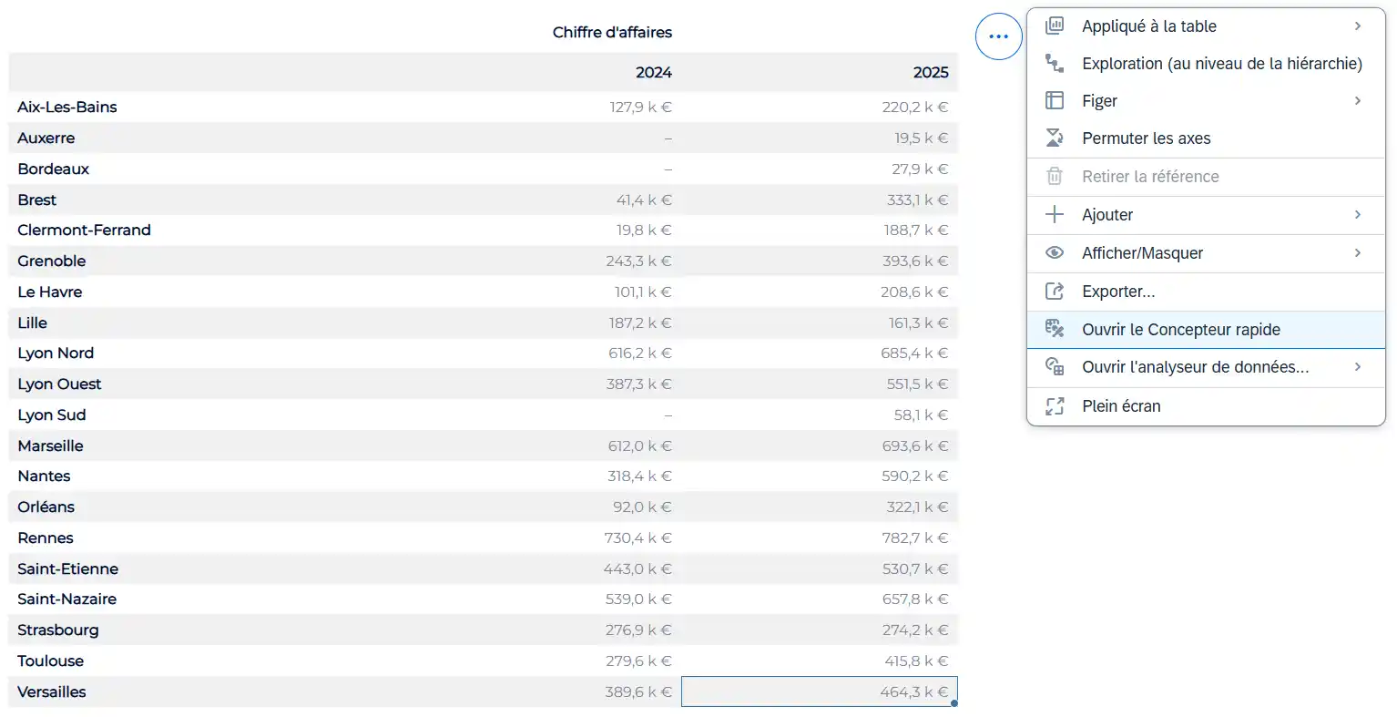This screenshot has width=1397, height=717.
Task: Select the Grenoble row label
Action: 52,261
